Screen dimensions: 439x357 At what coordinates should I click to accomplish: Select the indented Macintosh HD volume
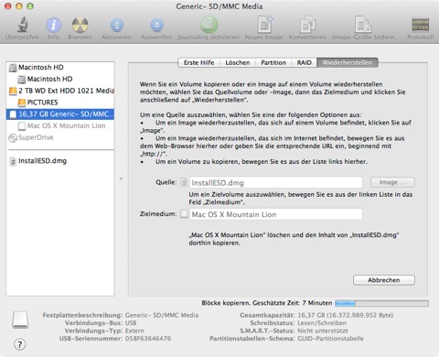pyautogui.click(x=60, y=79)
